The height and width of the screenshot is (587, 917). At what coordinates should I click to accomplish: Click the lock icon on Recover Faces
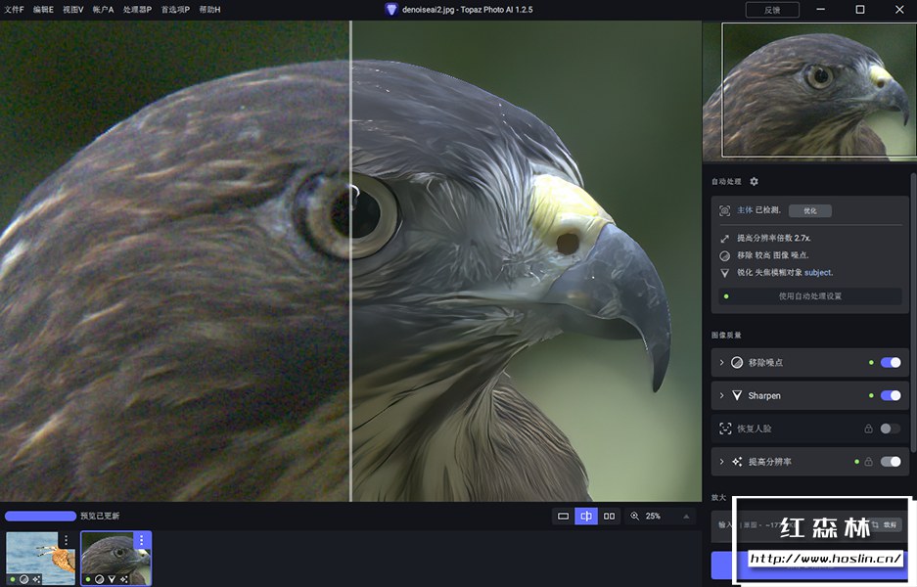pyautogui.click(x=868, y=429)
